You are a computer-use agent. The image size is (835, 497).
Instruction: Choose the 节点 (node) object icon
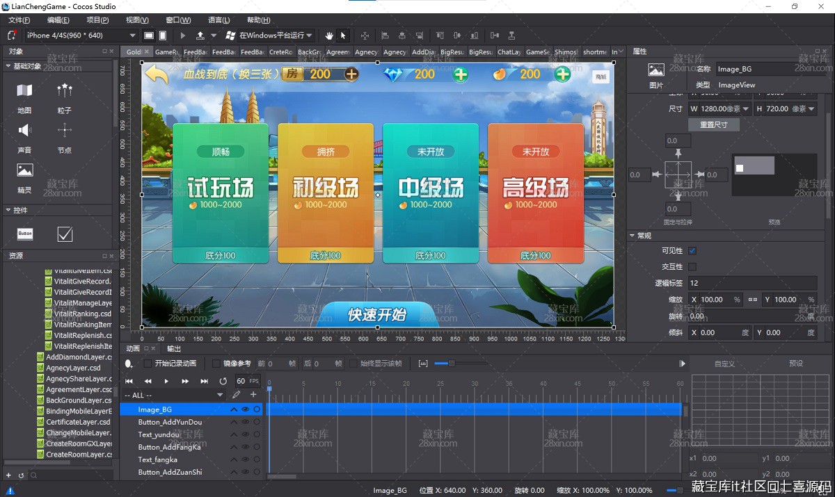(65, 131)
